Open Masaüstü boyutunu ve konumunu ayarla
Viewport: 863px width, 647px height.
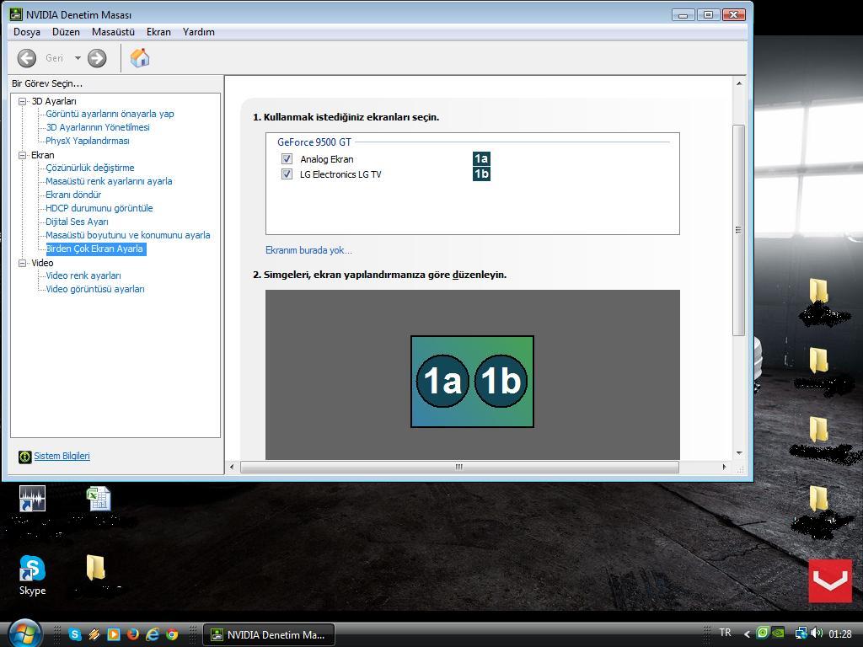click(x=128, y=235)
